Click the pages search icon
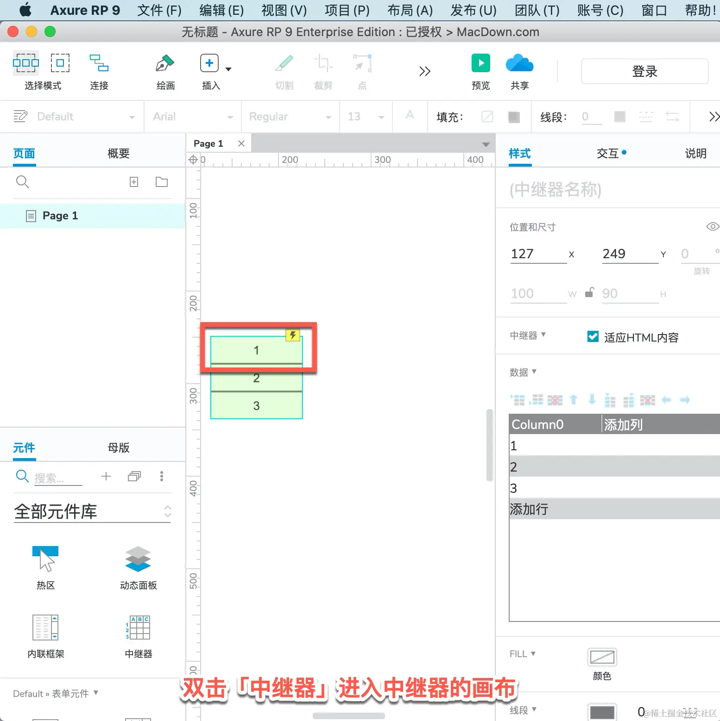720x721 pixels. [22, 182]
